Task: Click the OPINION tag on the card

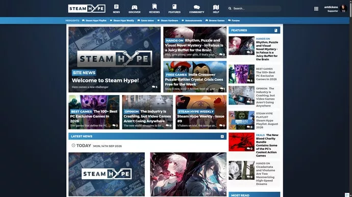Action: [132, 111]
